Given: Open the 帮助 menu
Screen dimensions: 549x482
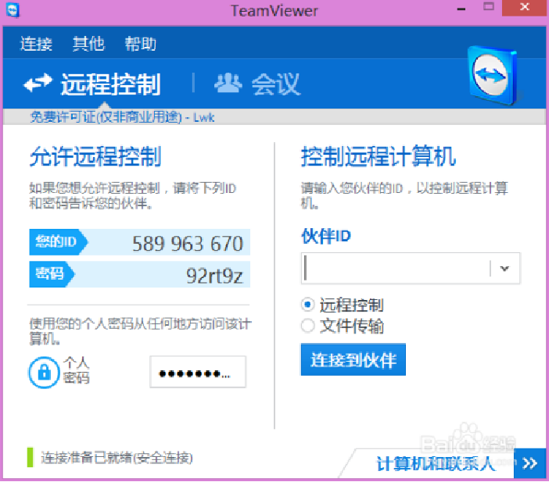Looking at the screenshot, I should [141, 44].
